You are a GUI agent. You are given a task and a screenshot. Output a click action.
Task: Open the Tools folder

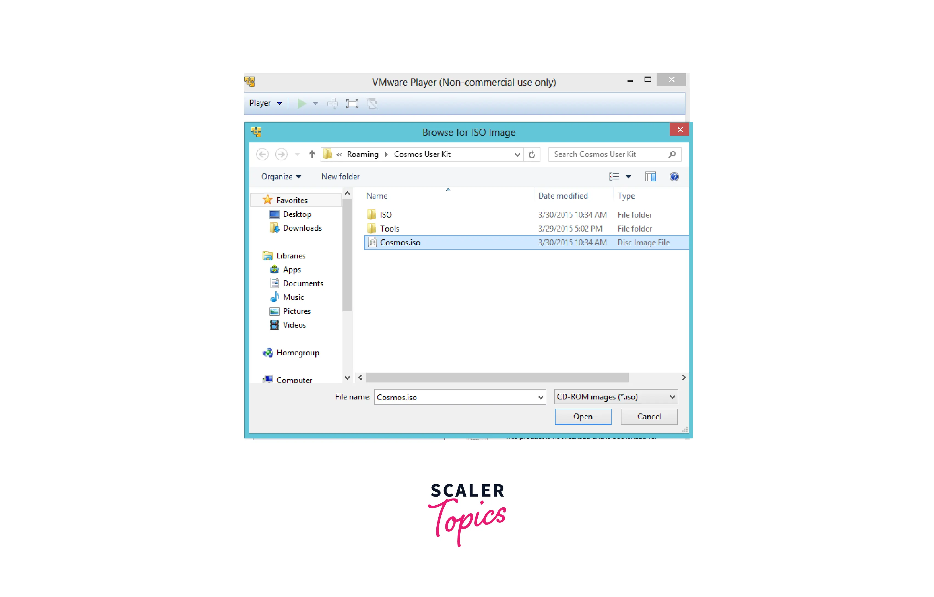[389, 228]
